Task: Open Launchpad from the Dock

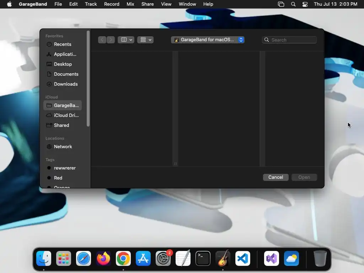Action: coord(64,258)
